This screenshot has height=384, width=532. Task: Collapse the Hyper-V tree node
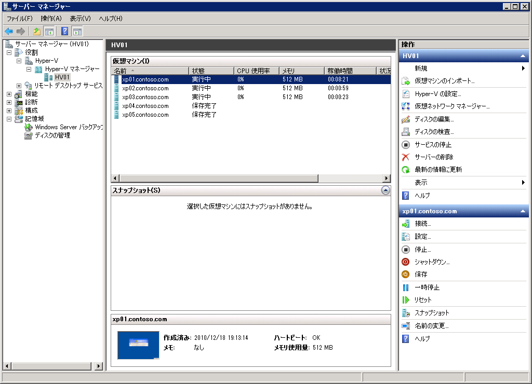(x=19, y=61)
